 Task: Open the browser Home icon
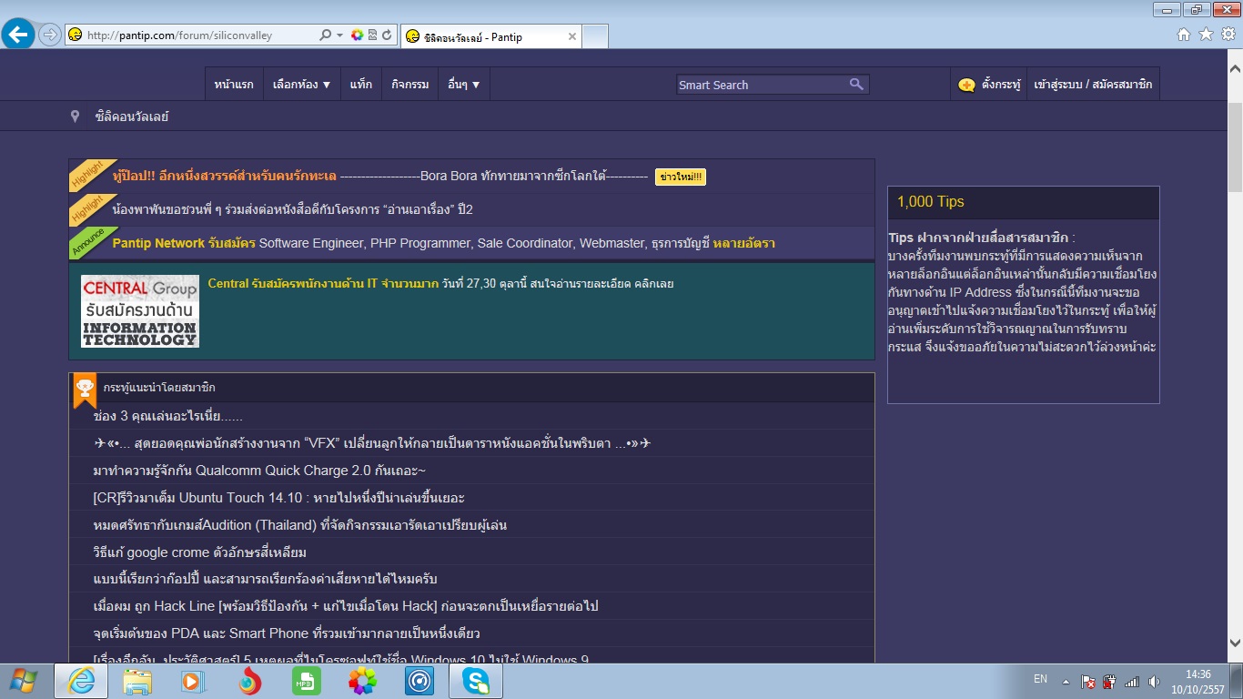(x=1184, y=35)
